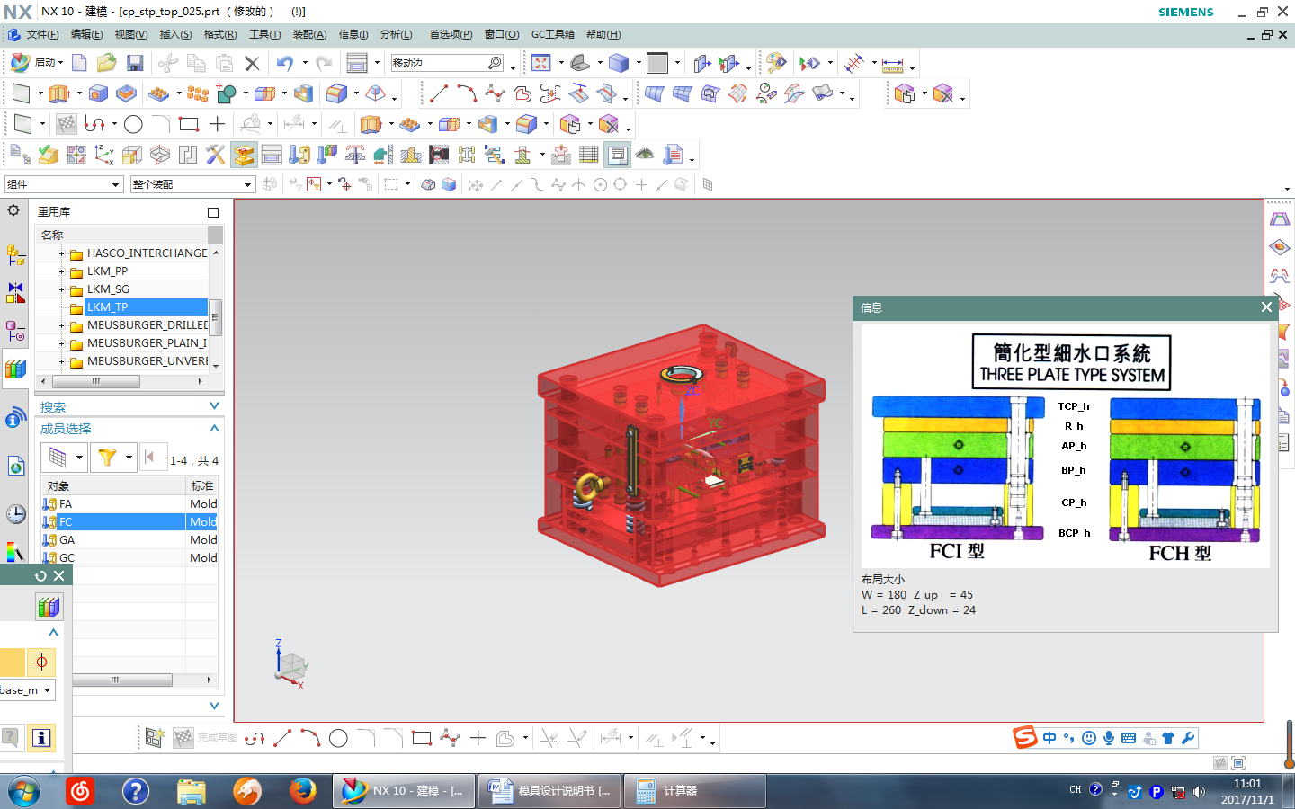Screen dimensions: 1295x809
Task: Click the Mold Tools hammer and wrench icon
Action: pos(216,155)
